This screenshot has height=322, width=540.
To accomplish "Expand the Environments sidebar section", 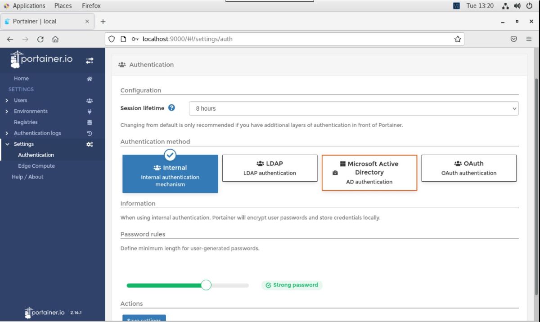I will 30,111.
